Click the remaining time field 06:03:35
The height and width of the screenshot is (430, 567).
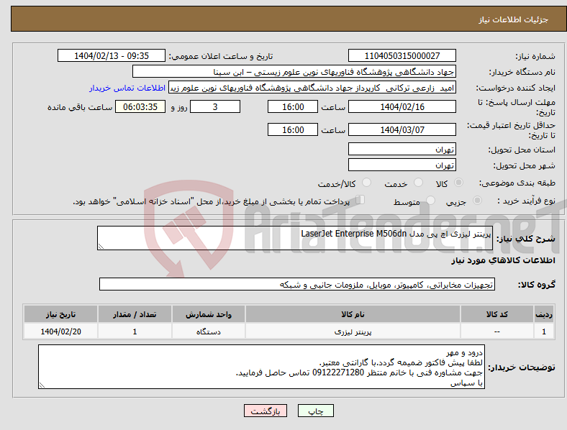tap(140, 107)
